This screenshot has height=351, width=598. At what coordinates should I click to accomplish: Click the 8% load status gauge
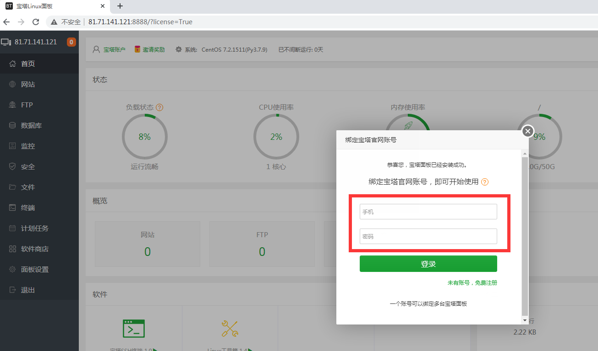[x=145, y=137]
